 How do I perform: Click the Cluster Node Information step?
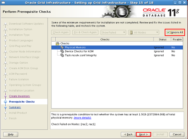click(x=25, y=52)
